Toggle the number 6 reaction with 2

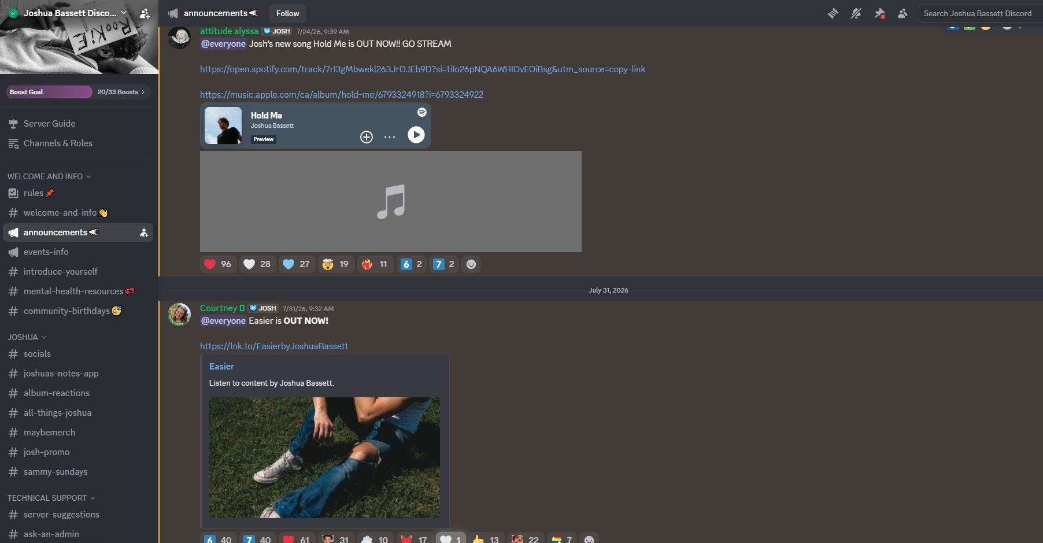coord(411,264)
